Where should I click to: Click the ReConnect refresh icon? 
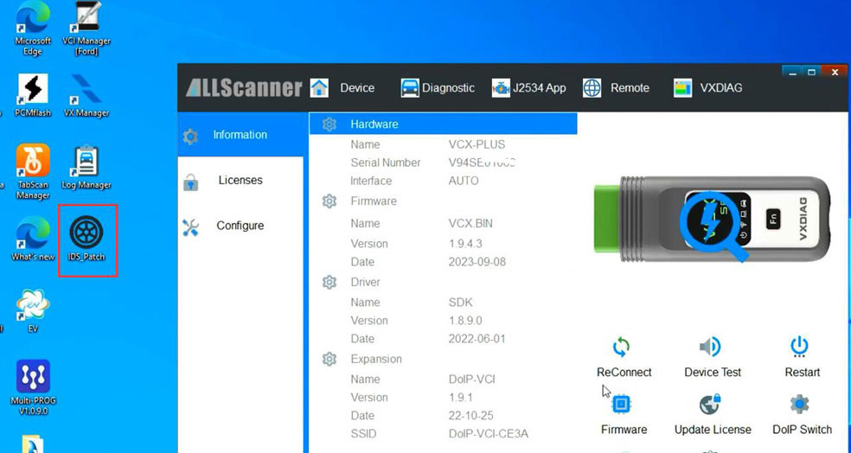point(622,347)
